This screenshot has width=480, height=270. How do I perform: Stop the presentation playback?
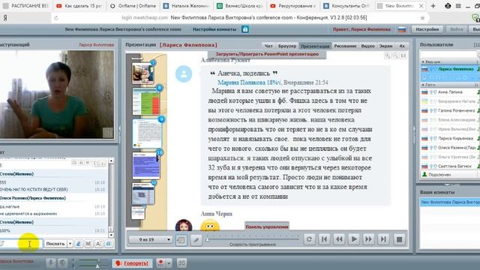pyautogui.click(x=399, y=239)
